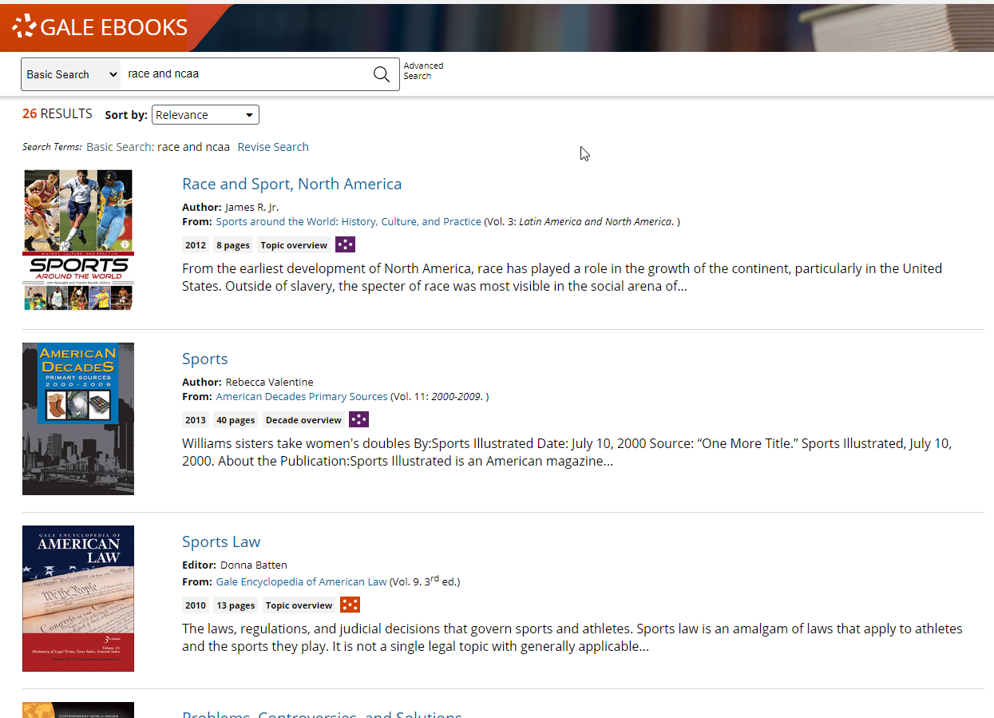Image resolution: width=994 pixels, height=718 pixels.
Task: Open the Sports Law article
Action: point(221,541)
